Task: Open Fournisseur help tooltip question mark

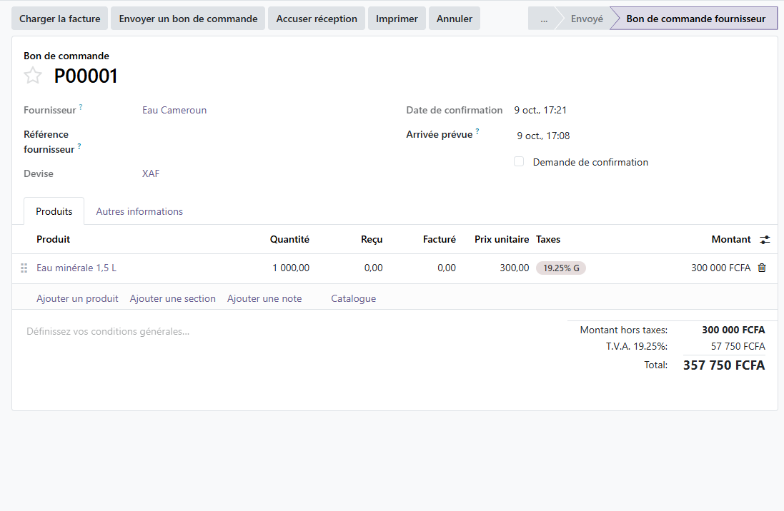Action: 81,107
